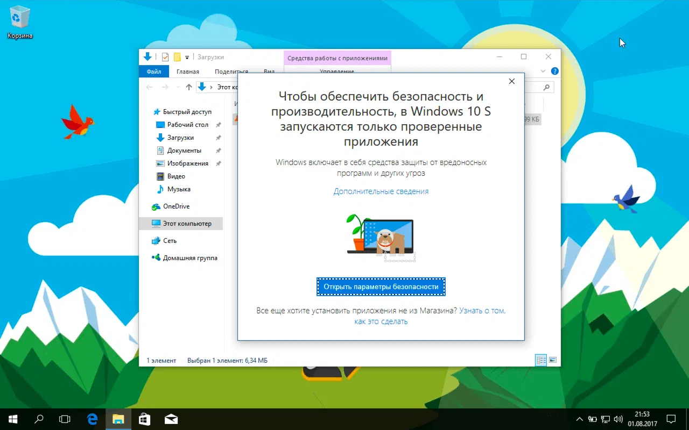Click the search magnifier in Explorer's search box

point(546,87)
